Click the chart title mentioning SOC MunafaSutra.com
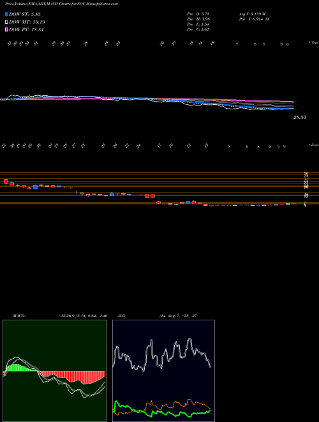This screenshot has height=422, width=319. point(61,4)
